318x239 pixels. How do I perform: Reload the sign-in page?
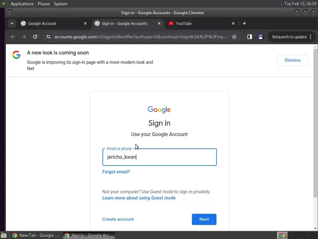pyautogui.click(x=35, y=37)
